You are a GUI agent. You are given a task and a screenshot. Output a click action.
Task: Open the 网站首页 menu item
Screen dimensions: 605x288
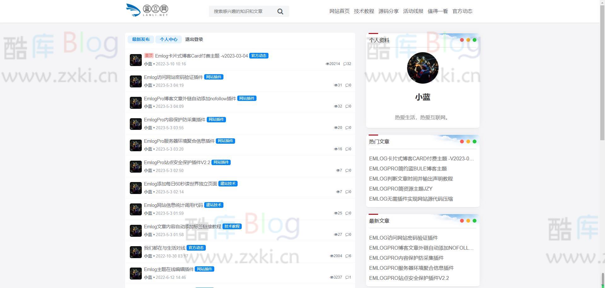click(x=339, y=11)
